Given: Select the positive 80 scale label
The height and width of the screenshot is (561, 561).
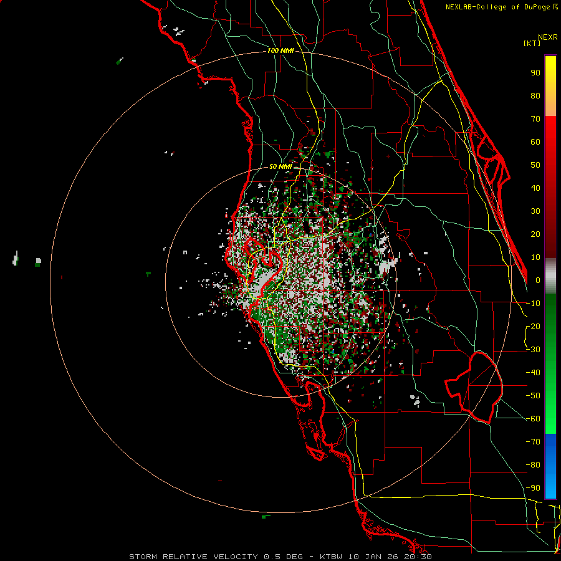Looking at the screenshot, I should click(x=535, y=95).
